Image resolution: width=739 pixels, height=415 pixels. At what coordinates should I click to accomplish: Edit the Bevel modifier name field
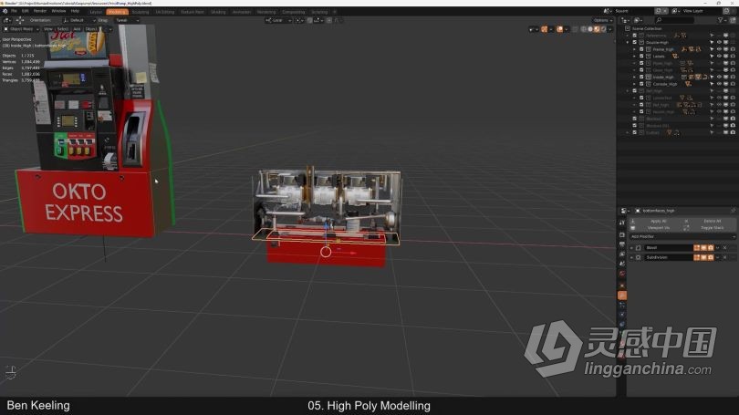click(668, 248)
